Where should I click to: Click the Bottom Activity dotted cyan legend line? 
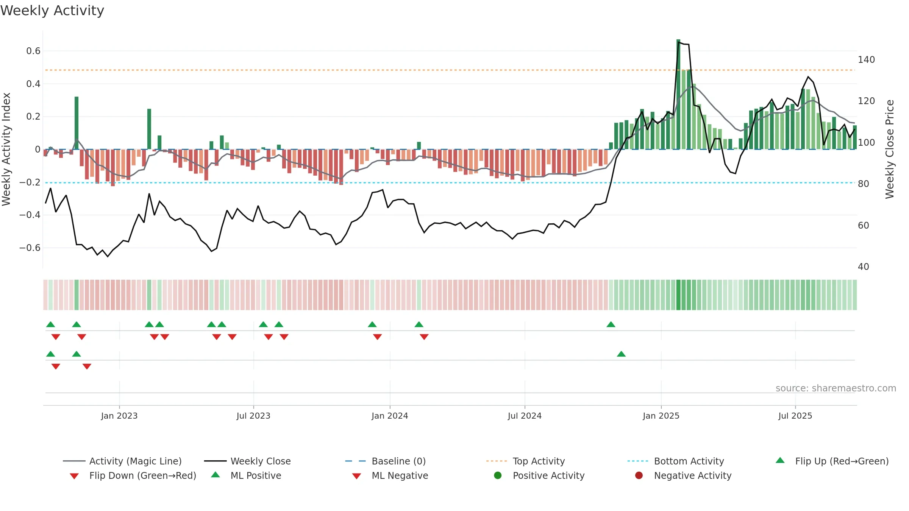click(638, 461)
